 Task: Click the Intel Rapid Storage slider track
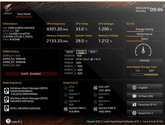point(145,75)
